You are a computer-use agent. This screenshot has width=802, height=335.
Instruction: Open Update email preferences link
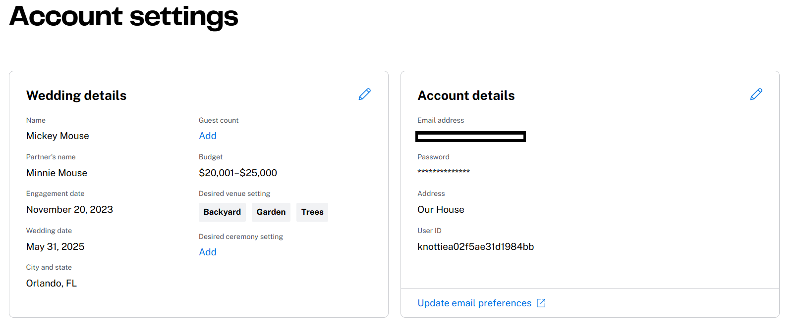coord(474,303)
